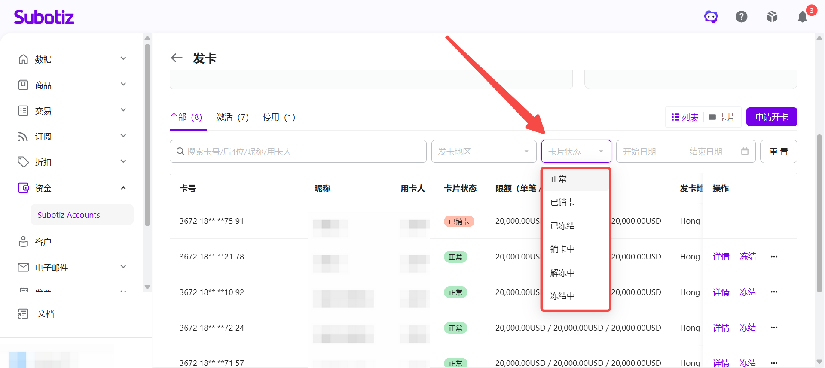Click 冻结 for card ending 21 78
This screenshot has width=825, height=368.
point(748,256)
